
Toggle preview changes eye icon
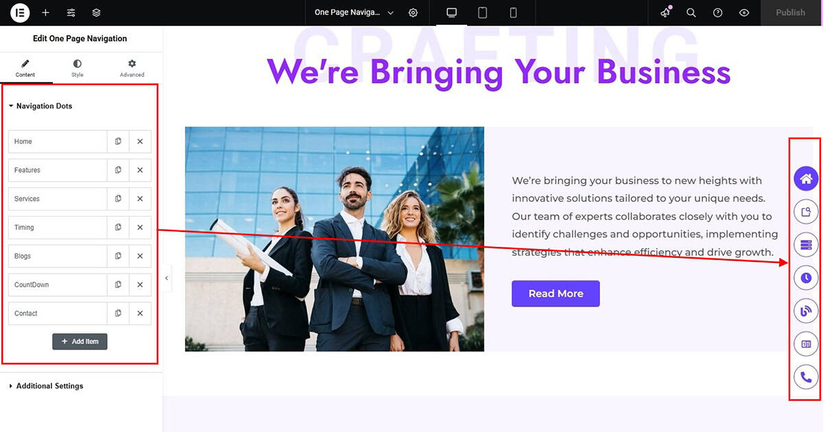[x=744, y=12]
